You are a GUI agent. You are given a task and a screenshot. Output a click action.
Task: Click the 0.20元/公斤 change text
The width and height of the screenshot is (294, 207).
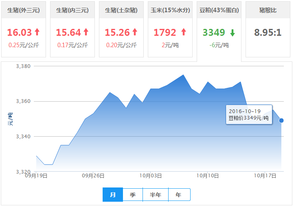pyautogui.click(x=121, y=45)
